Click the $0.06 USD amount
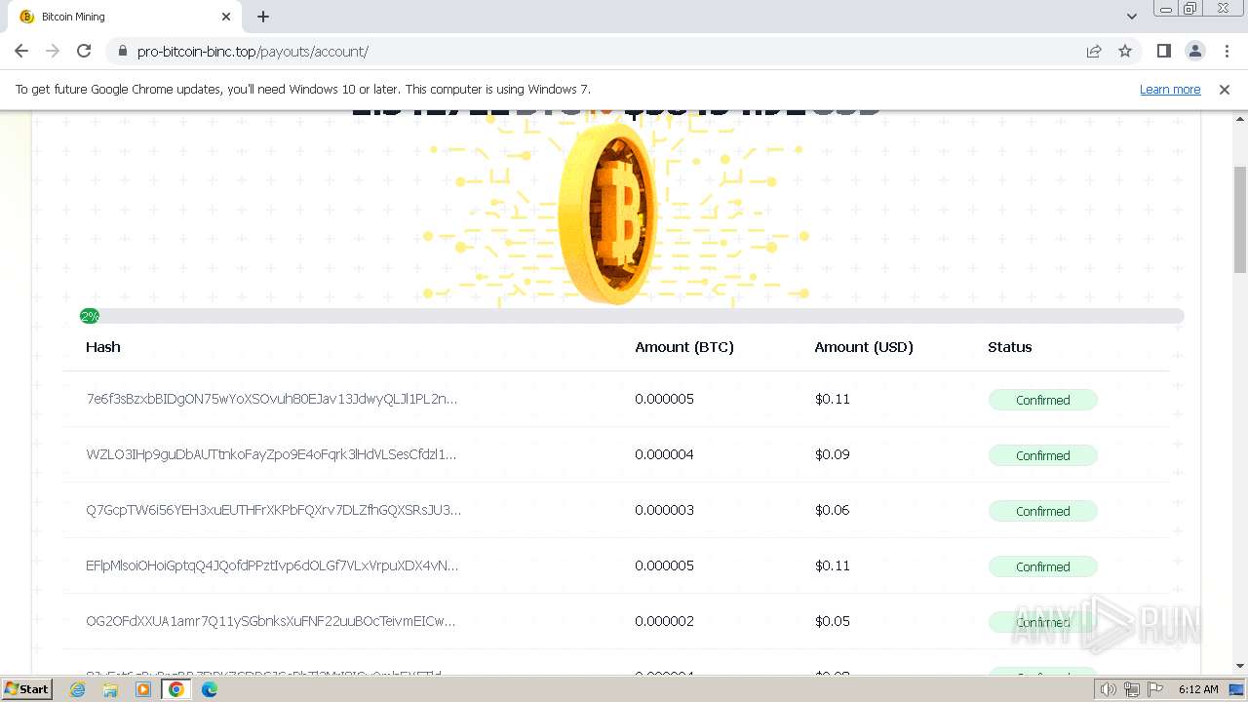 pyautogui.click(x=833, y=510)
